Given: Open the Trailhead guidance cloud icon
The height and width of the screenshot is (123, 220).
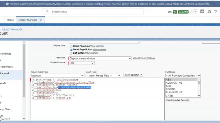Looking at the screenshot, I should pos(209,12).
